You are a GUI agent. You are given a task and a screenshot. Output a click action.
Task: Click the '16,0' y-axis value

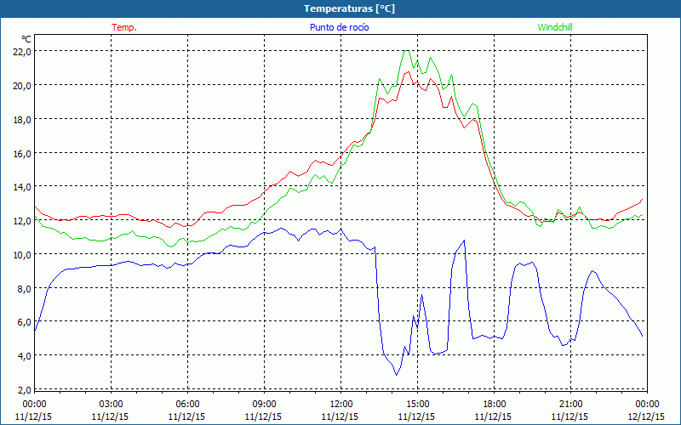pos(22,153)
